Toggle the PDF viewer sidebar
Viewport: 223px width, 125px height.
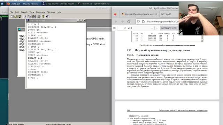pos(115,28)
